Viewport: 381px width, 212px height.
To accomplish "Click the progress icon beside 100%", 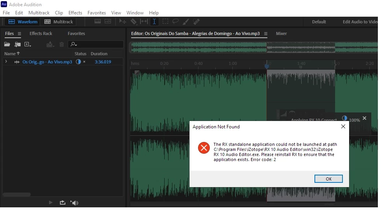I will tap(344, 118).
